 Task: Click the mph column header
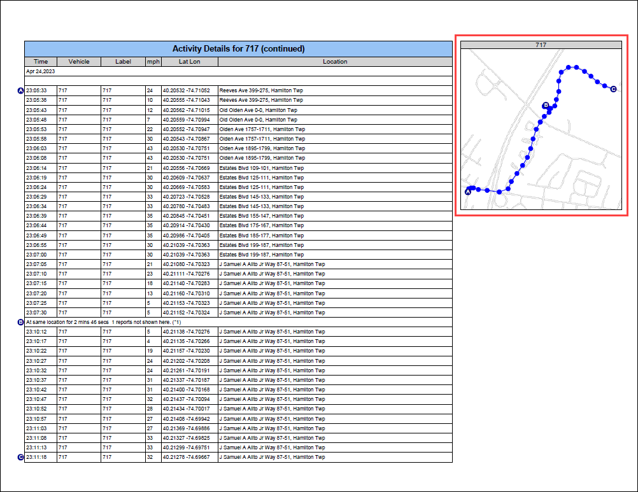[153, 62]
